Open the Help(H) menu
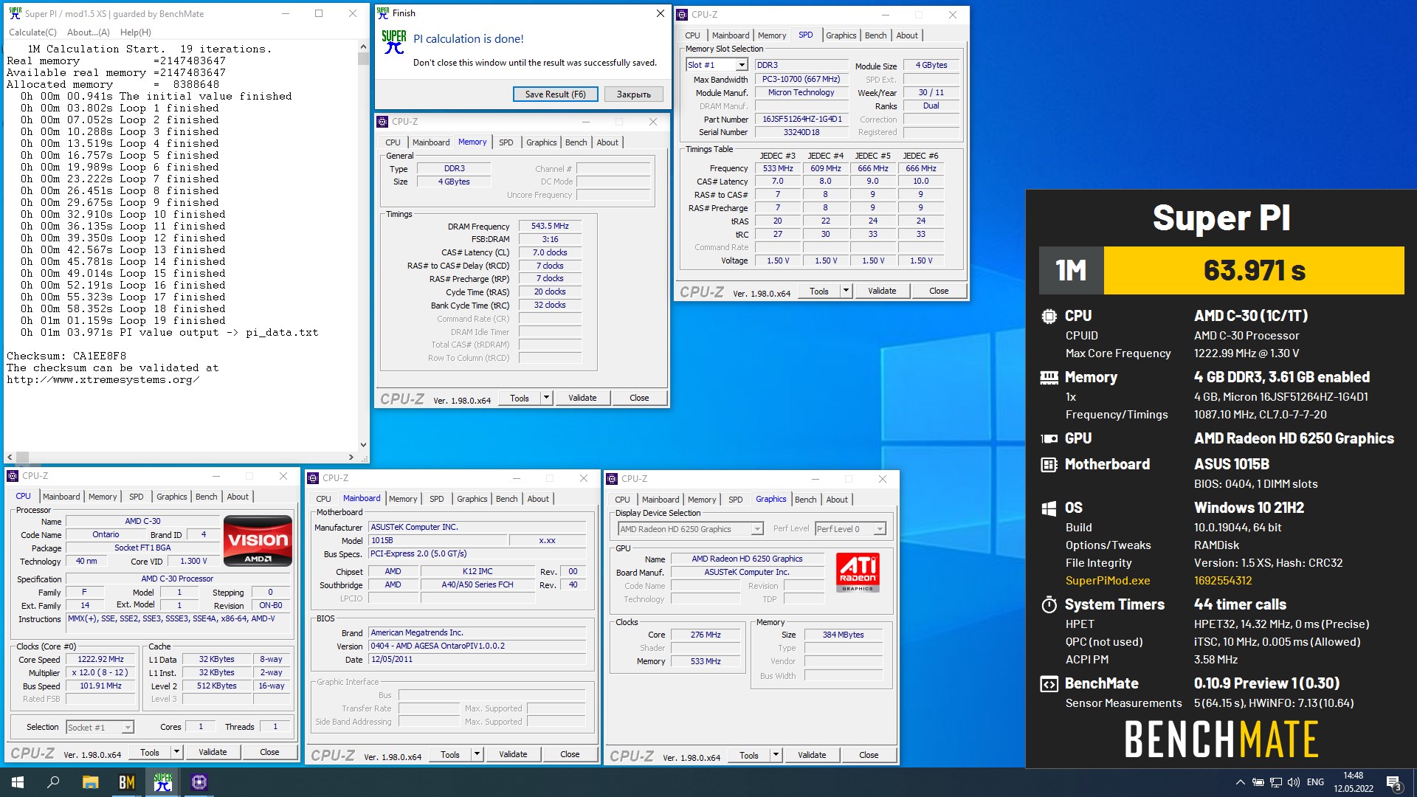Screen dimensions: 1417x797 [136, 32]
